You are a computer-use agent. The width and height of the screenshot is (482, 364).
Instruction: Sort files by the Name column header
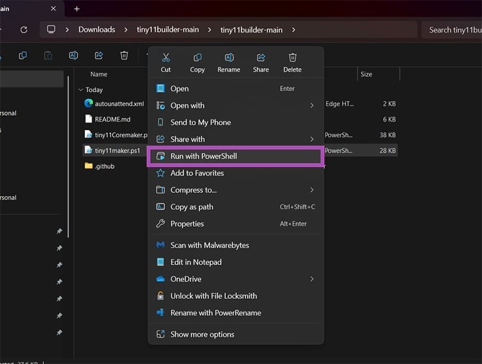coord(99,74)
